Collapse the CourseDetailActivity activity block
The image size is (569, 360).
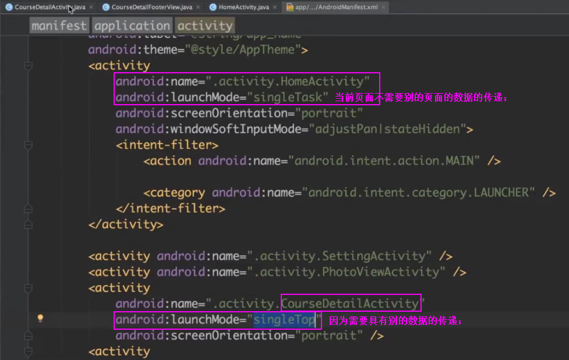click(x=27, y=288)
